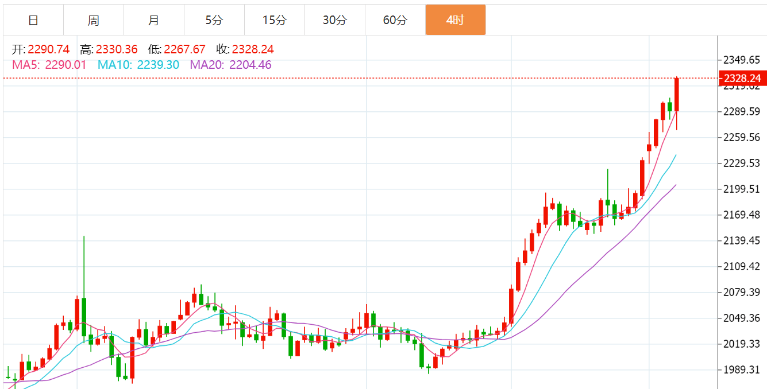Click the 2349.65 price axis label
Image resolution: width=767 pixels, height=389 pixels.
[x=741, y=60]
